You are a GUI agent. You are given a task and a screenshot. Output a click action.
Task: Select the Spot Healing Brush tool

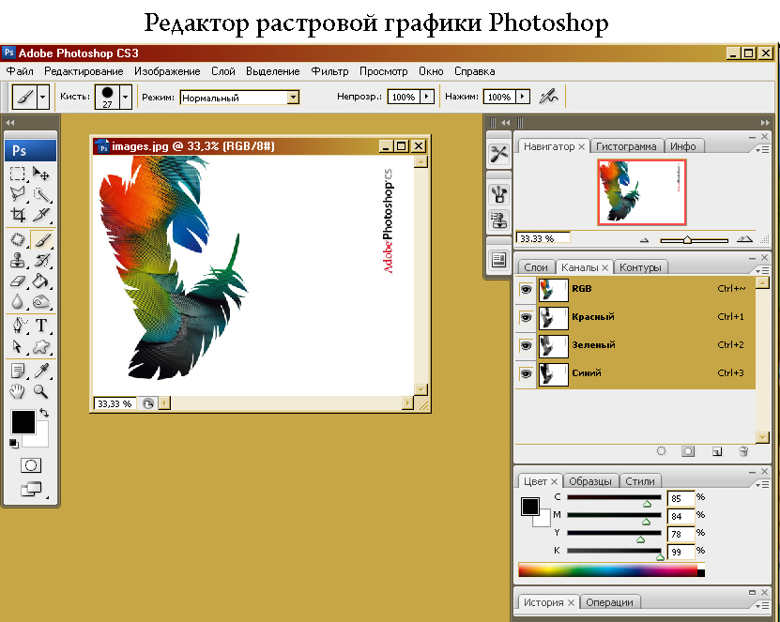pyautogui.click(x=18, y=239)
